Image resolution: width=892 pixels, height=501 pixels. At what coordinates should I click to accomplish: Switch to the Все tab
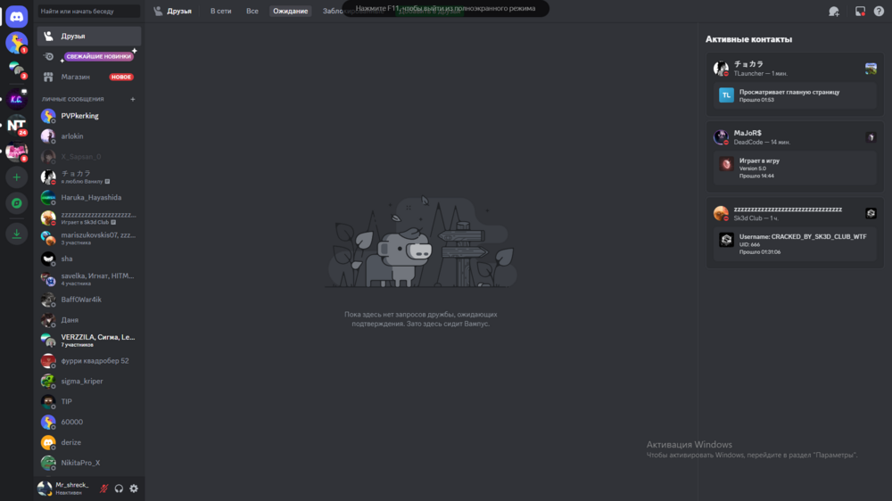pos(252,11)
